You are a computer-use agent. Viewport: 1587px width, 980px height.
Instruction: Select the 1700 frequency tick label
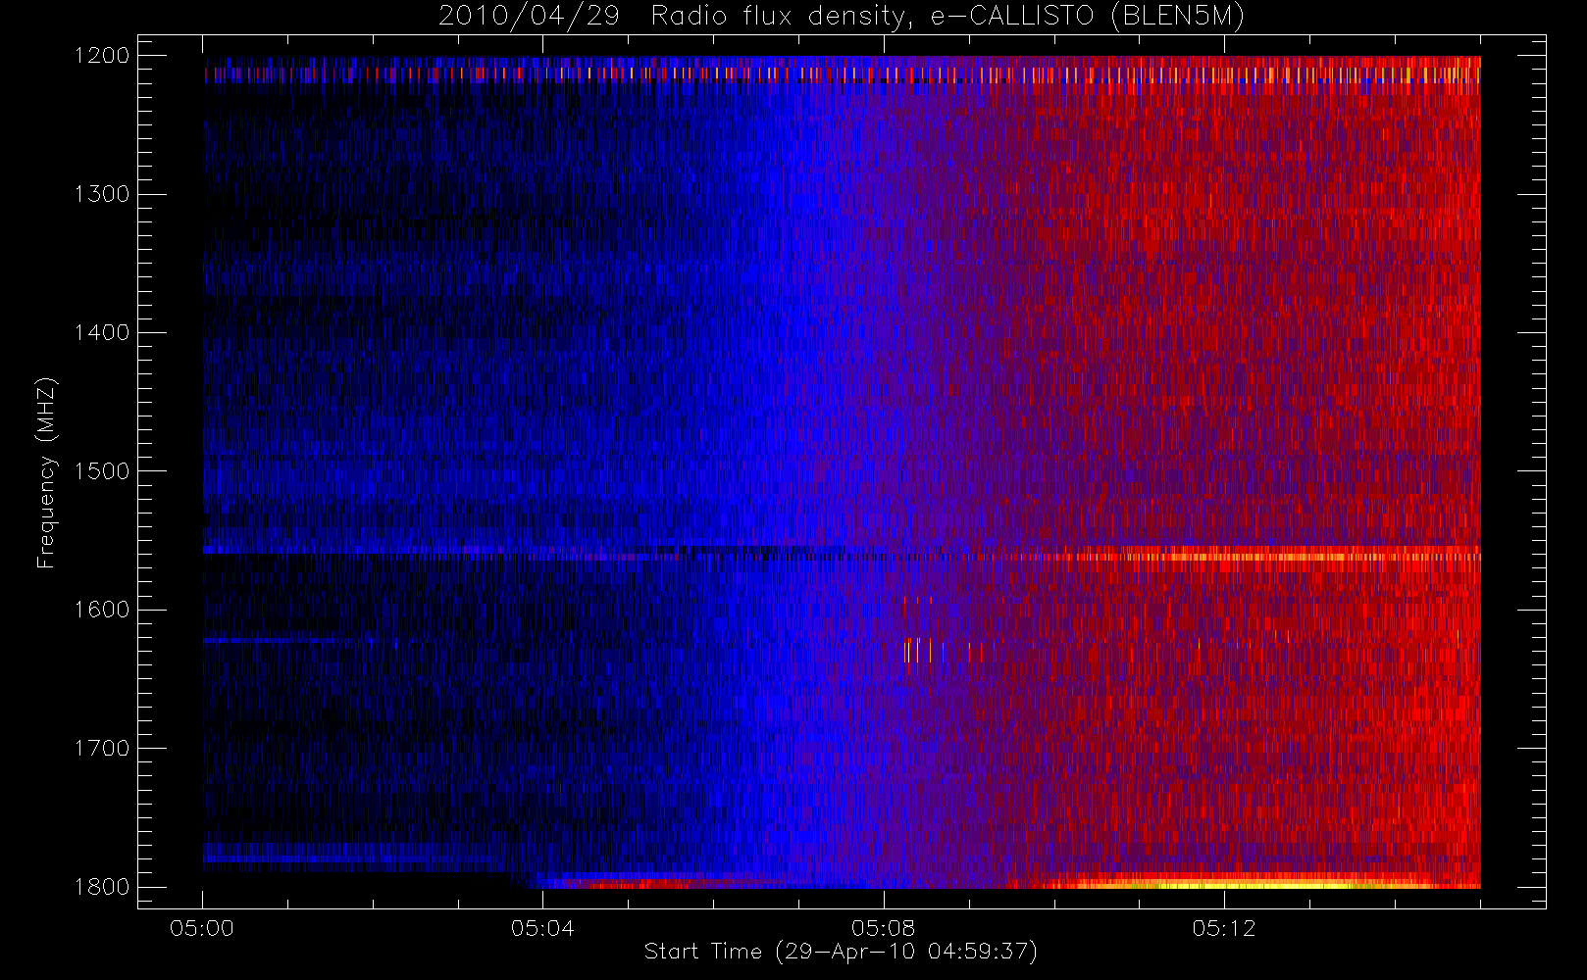point(102,749)
